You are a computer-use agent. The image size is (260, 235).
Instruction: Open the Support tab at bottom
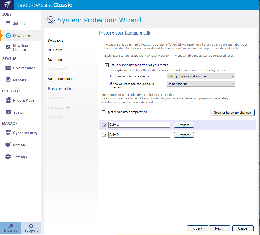pyautogui.click(x=31, y=228)
